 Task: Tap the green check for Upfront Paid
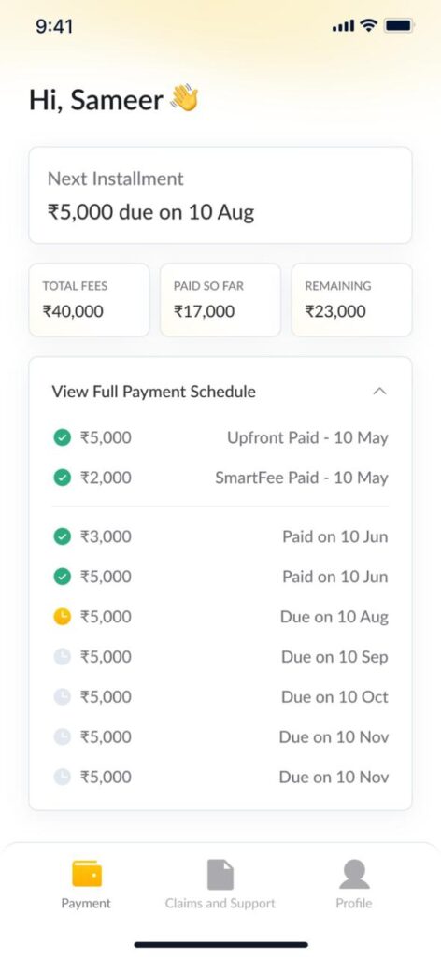[x=63, y=437]
